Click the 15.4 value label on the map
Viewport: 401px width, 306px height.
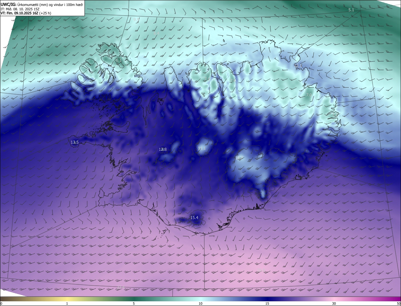195,217
